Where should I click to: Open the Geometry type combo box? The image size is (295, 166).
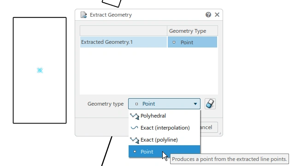164,104
